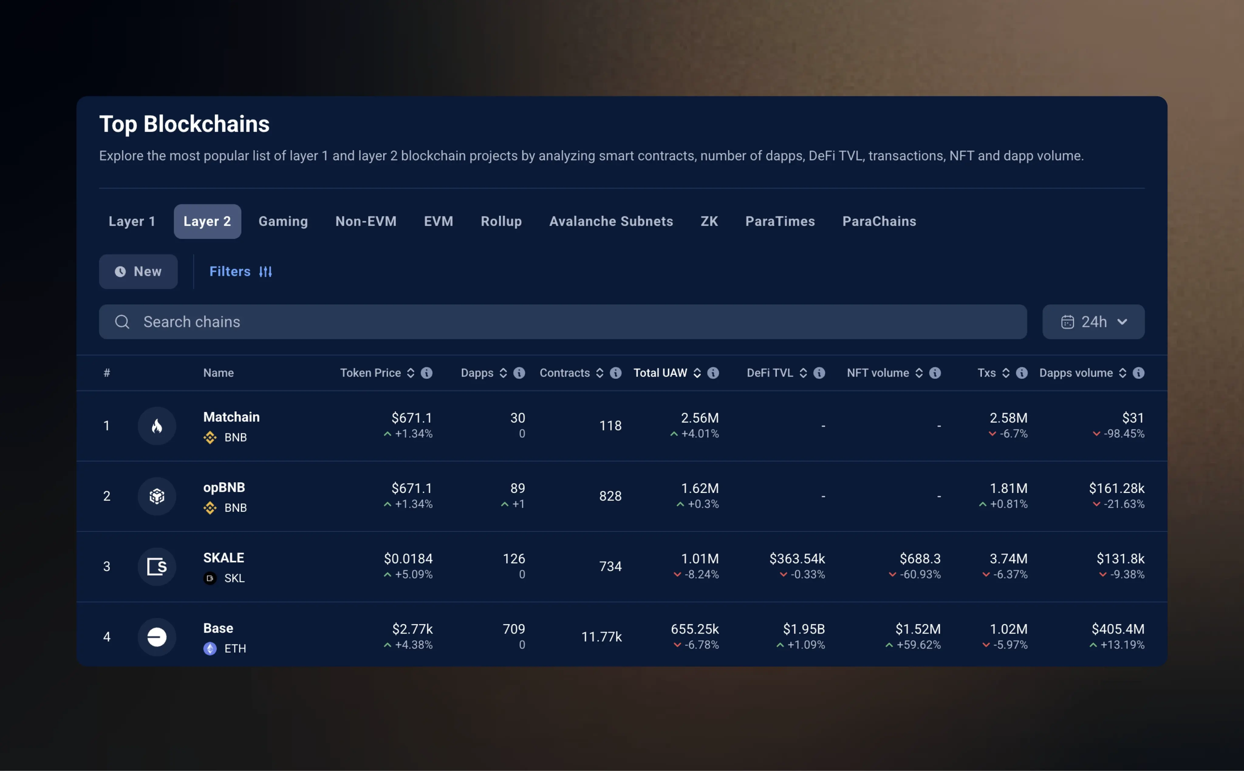
Task: Open the Base chain link
Action: pos(218,628)
